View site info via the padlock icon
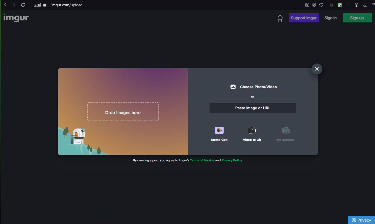Viewport: 375px width, 224px height. pos(45,5)
